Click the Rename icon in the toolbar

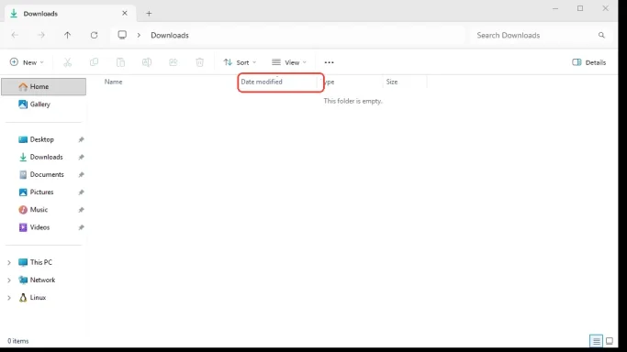click(147, 62)
